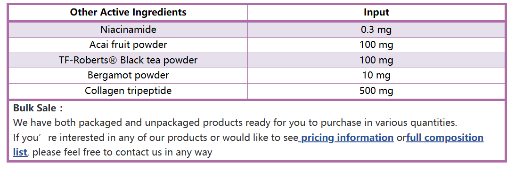Click the Black tea powder 100 mg value
Image resolution: width=515 pixels, height=171 pixels.
pyautogui.click(x=376, y=60)
